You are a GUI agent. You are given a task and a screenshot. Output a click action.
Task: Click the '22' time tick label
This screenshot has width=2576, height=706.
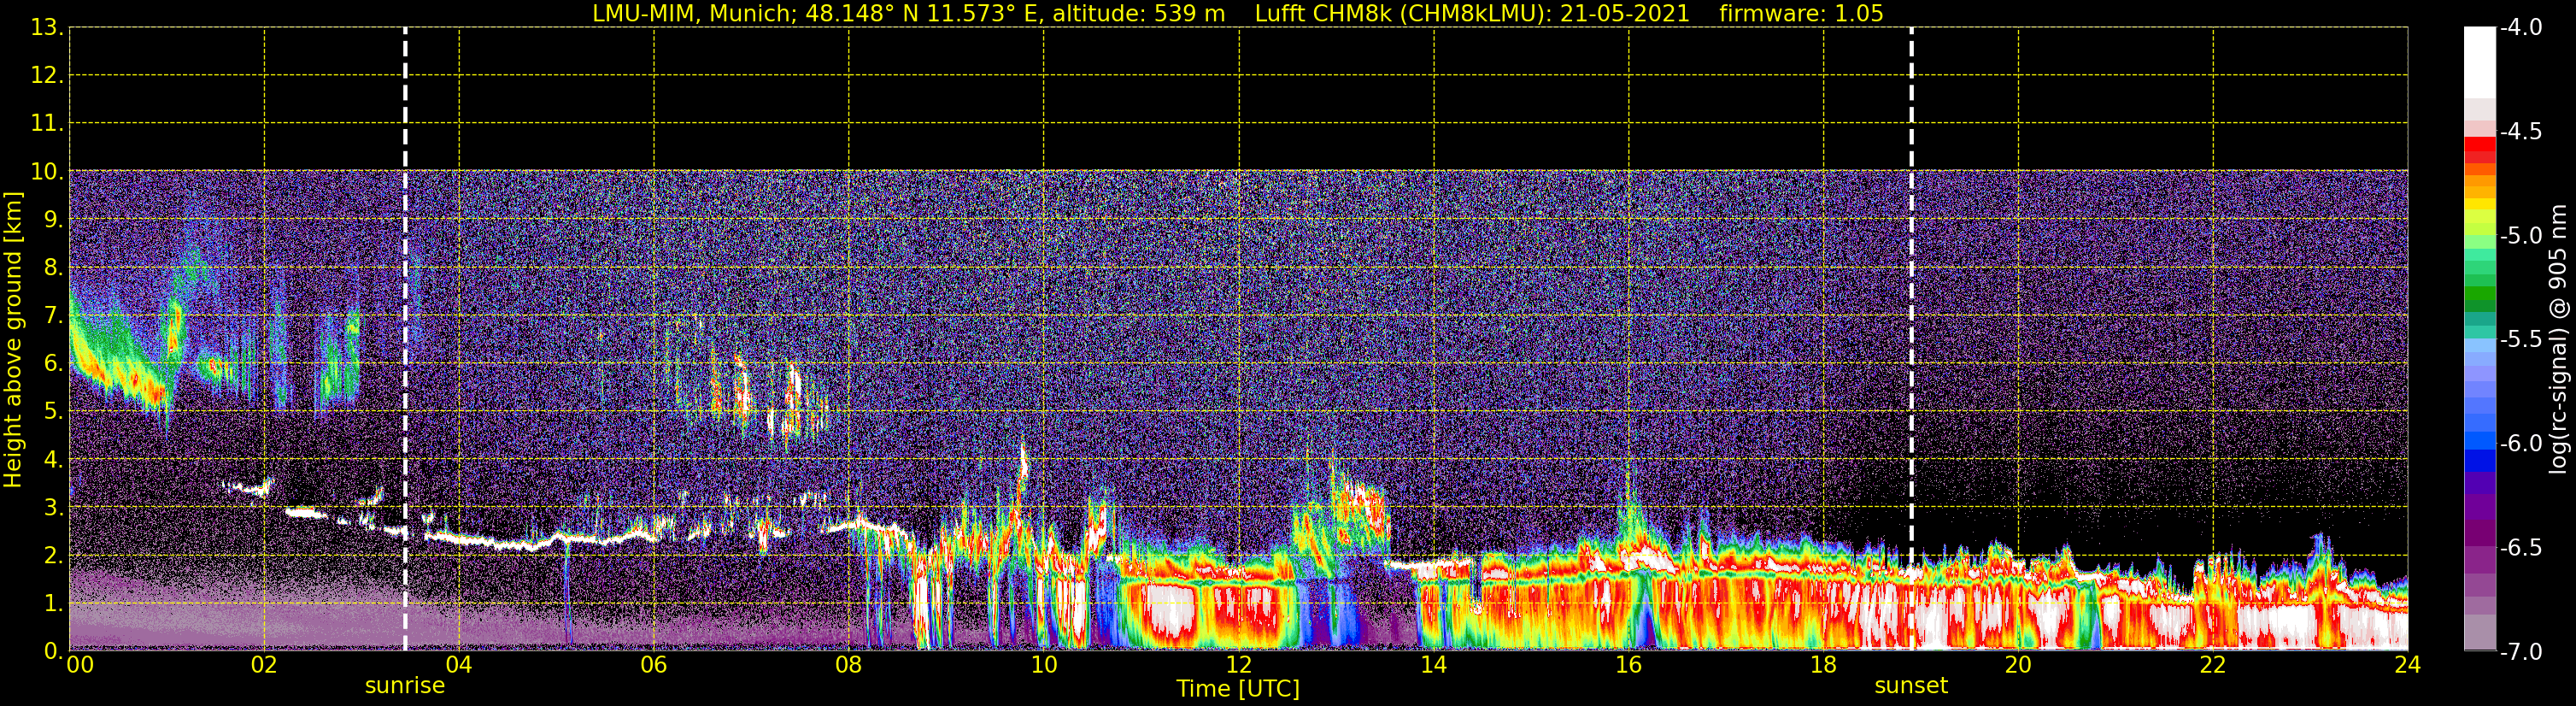2213,665
